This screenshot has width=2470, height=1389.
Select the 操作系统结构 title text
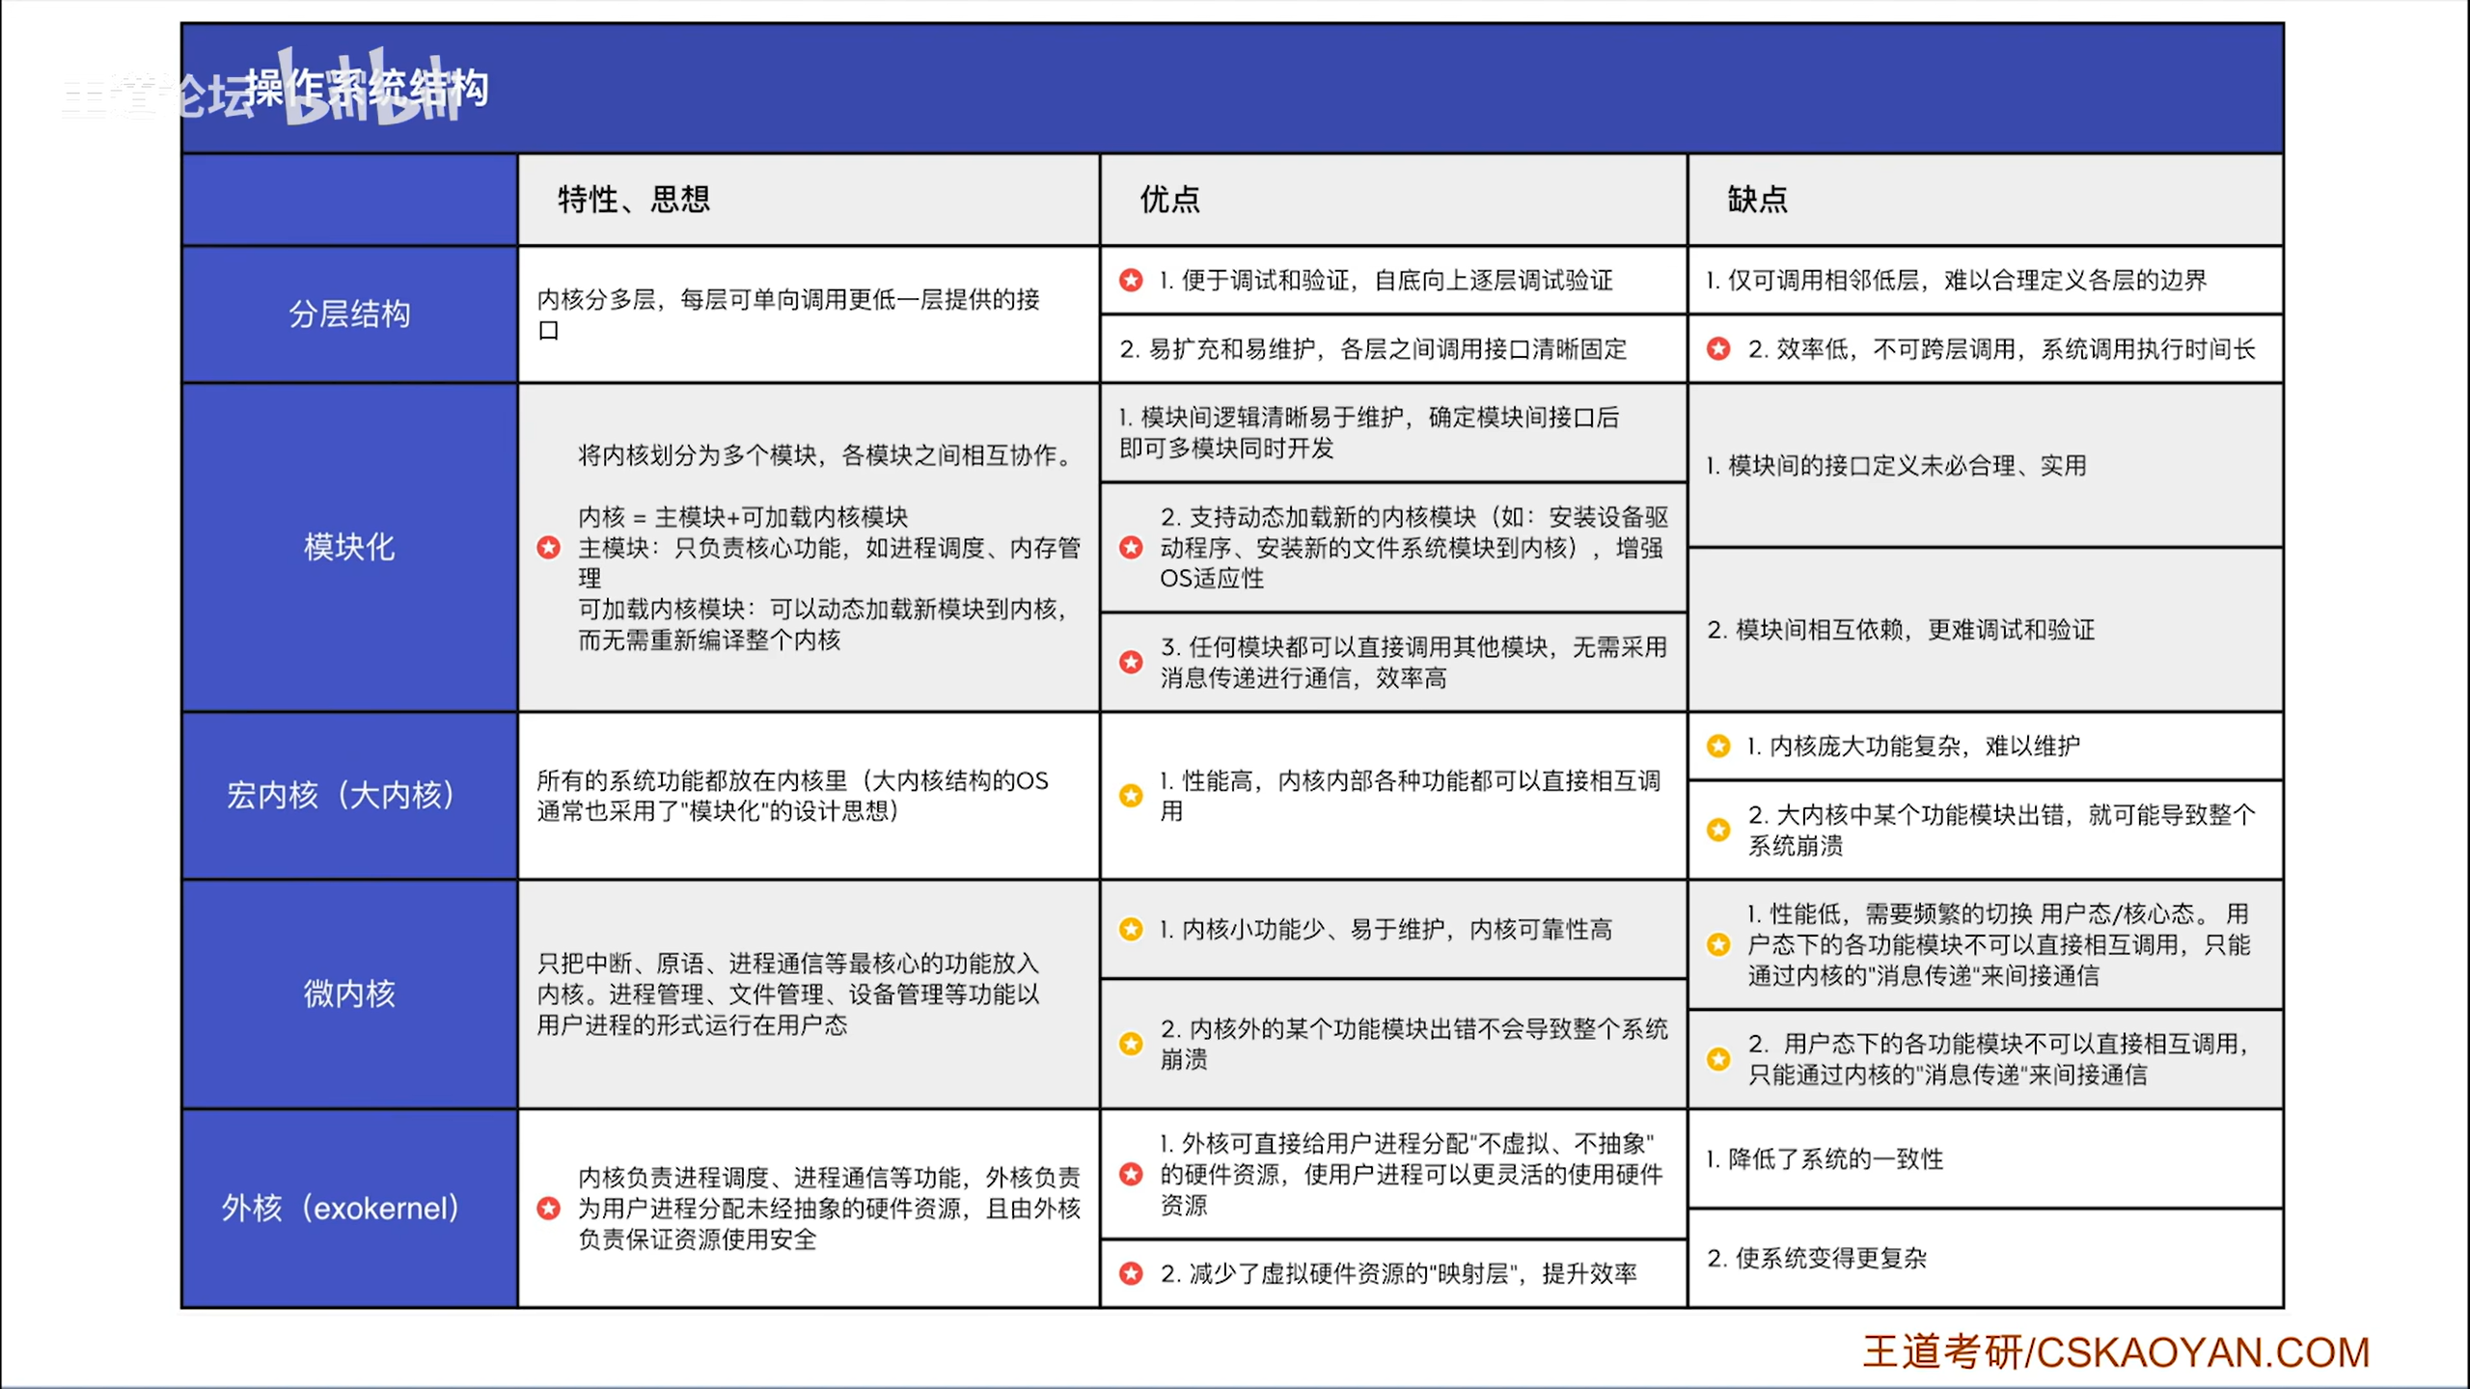pyautogui.click(x=367, y=89)
